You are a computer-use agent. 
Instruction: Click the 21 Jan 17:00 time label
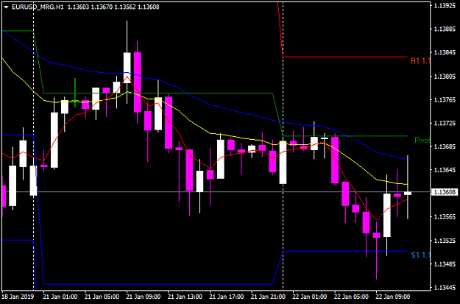(227, 297)
